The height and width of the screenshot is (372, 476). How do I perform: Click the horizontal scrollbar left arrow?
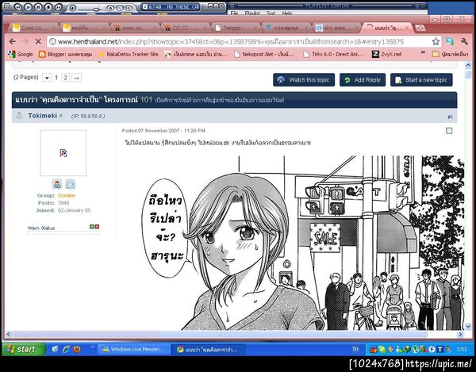[8, 334]
